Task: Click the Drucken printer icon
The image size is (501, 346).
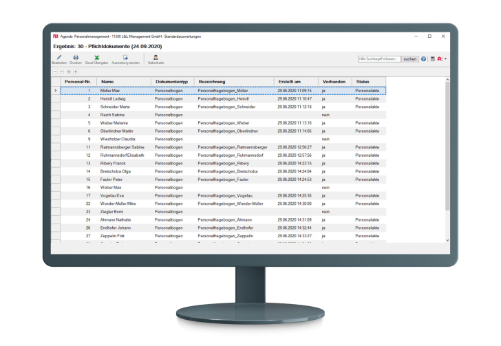Action: 76,57
